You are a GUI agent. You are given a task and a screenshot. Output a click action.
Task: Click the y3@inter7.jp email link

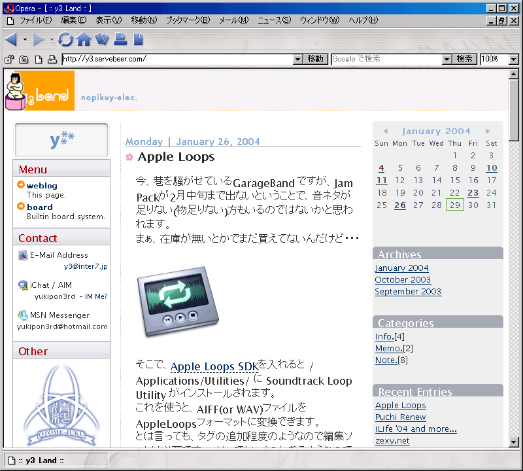pos(86,266)
